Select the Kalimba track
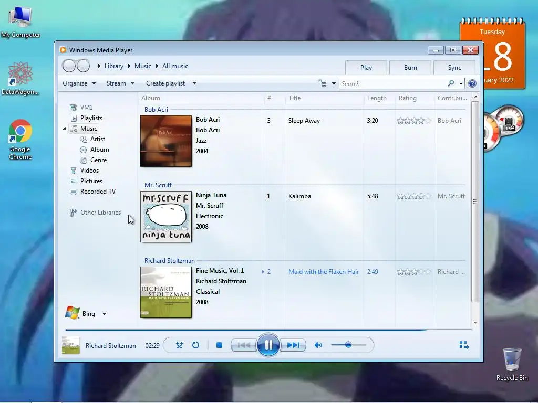 click(299, 196)
